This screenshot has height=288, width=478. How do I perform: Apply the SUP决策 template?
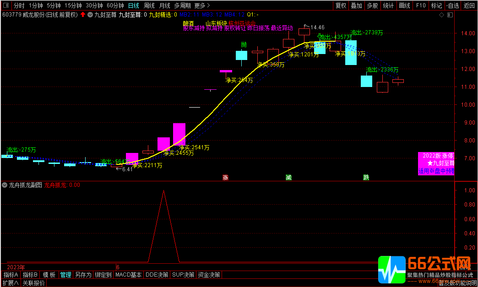tap(183, 275)
